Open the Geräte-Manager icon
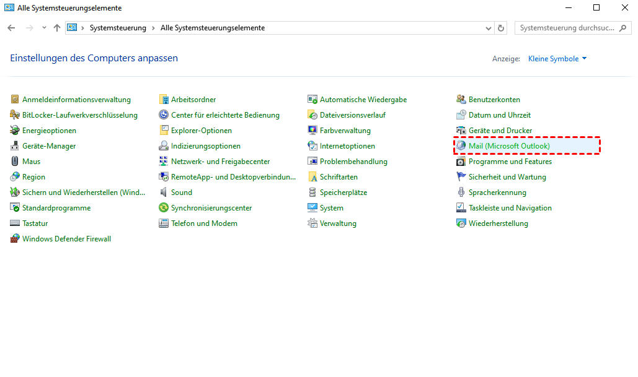 16,146
